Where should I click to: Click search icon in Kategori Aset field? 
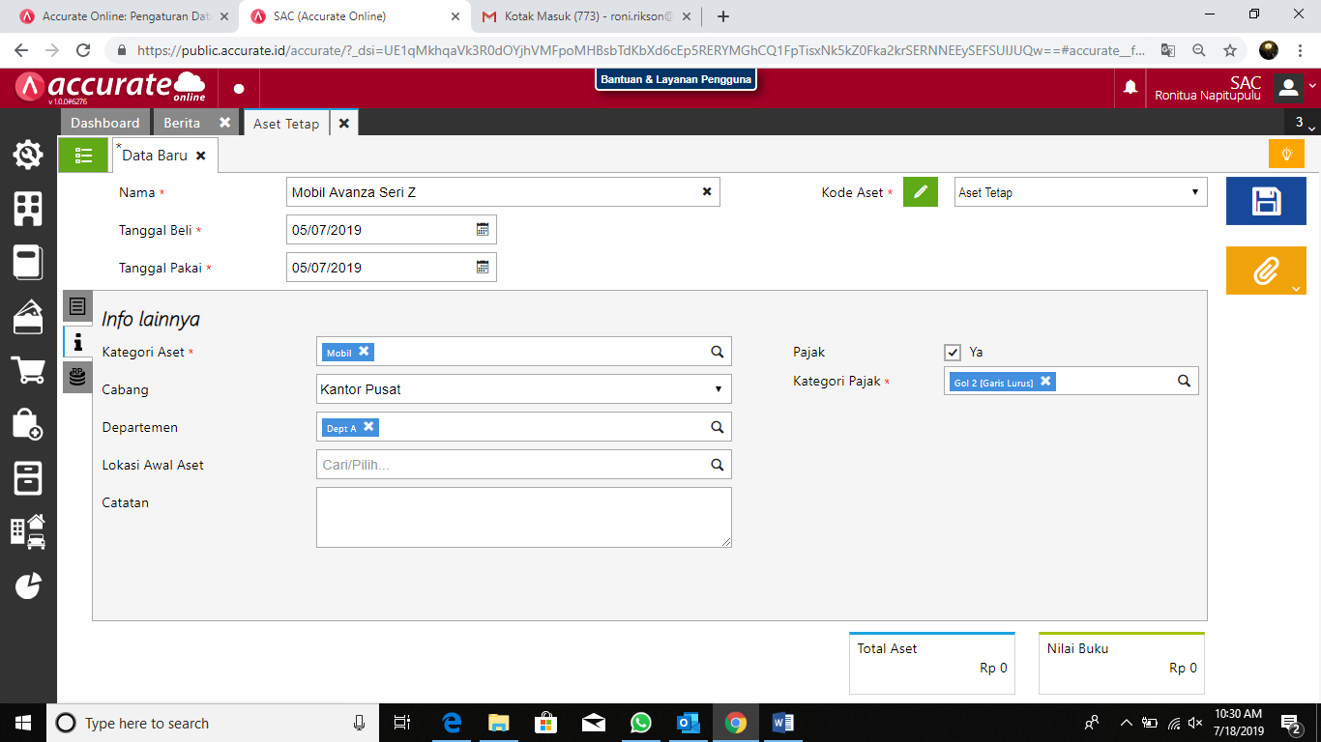click(718, 352)
